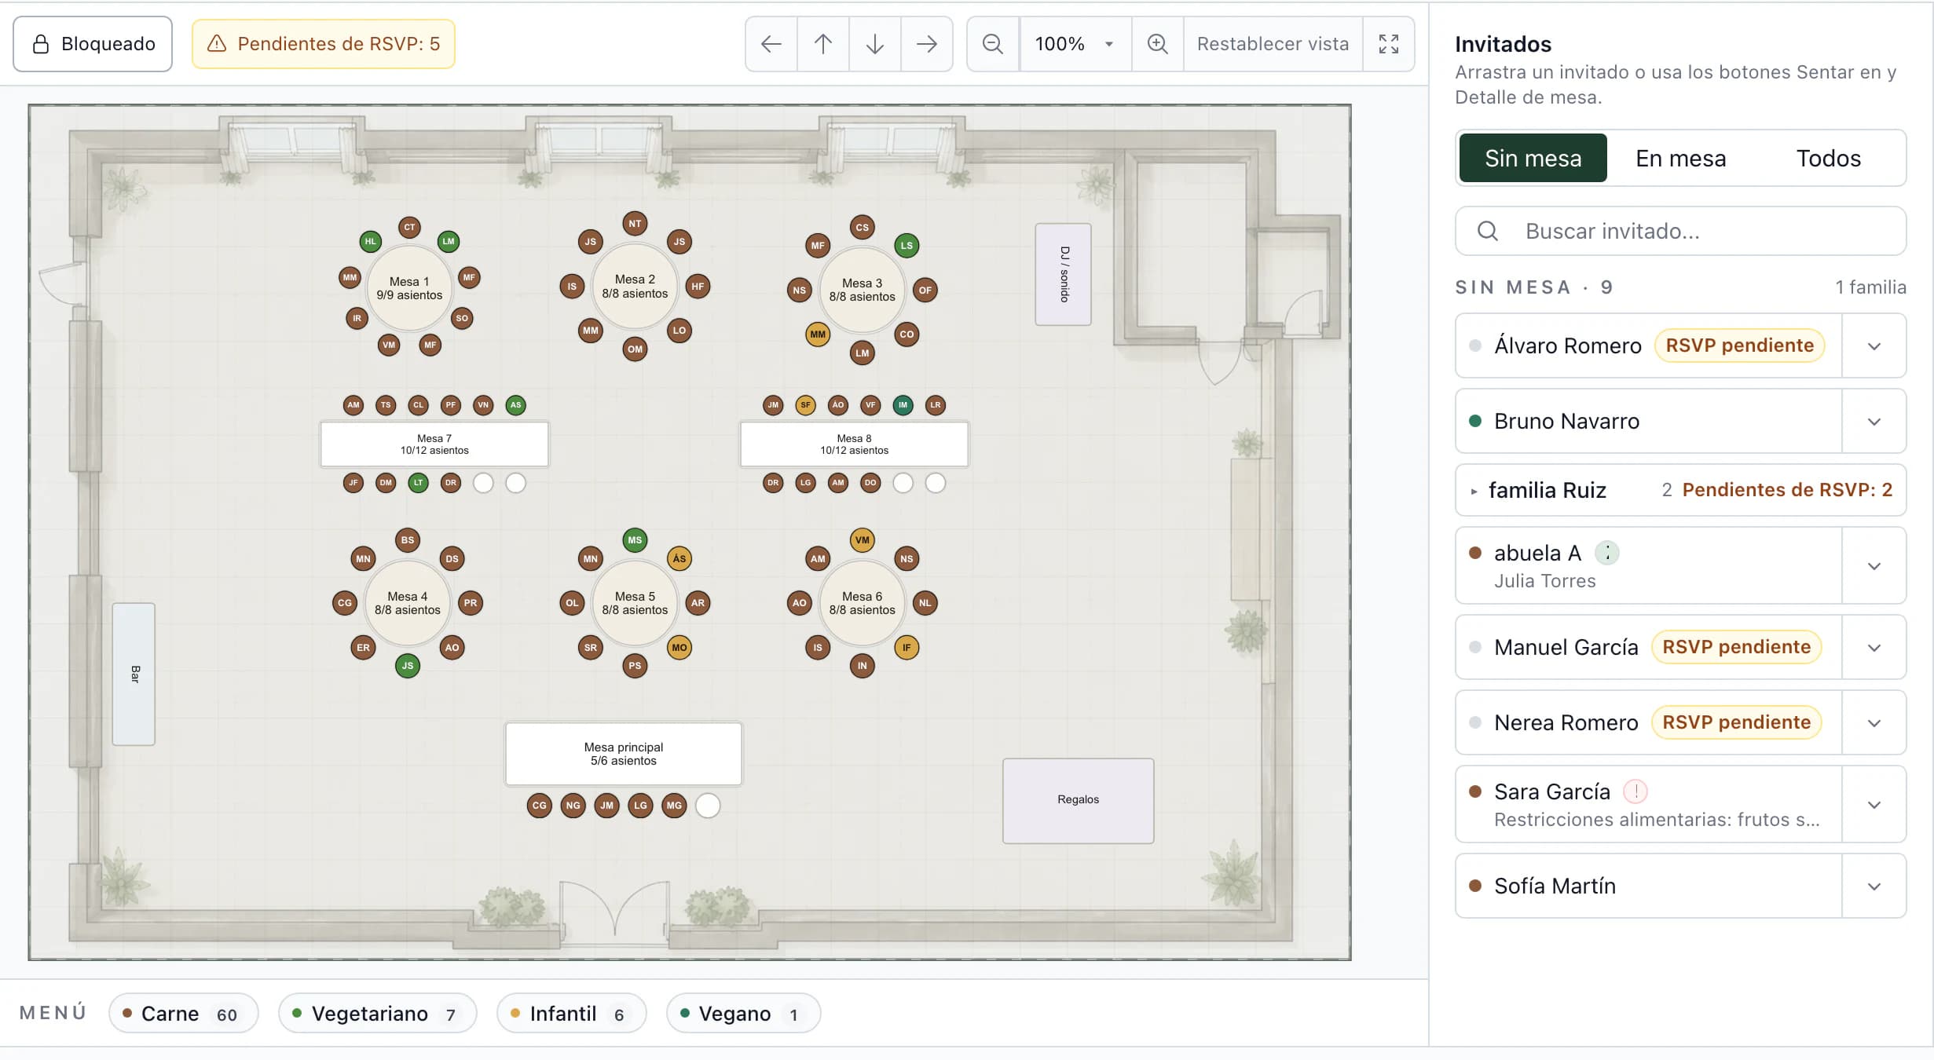Select the Carne menu filter chip

click(x=184, y=1014)
